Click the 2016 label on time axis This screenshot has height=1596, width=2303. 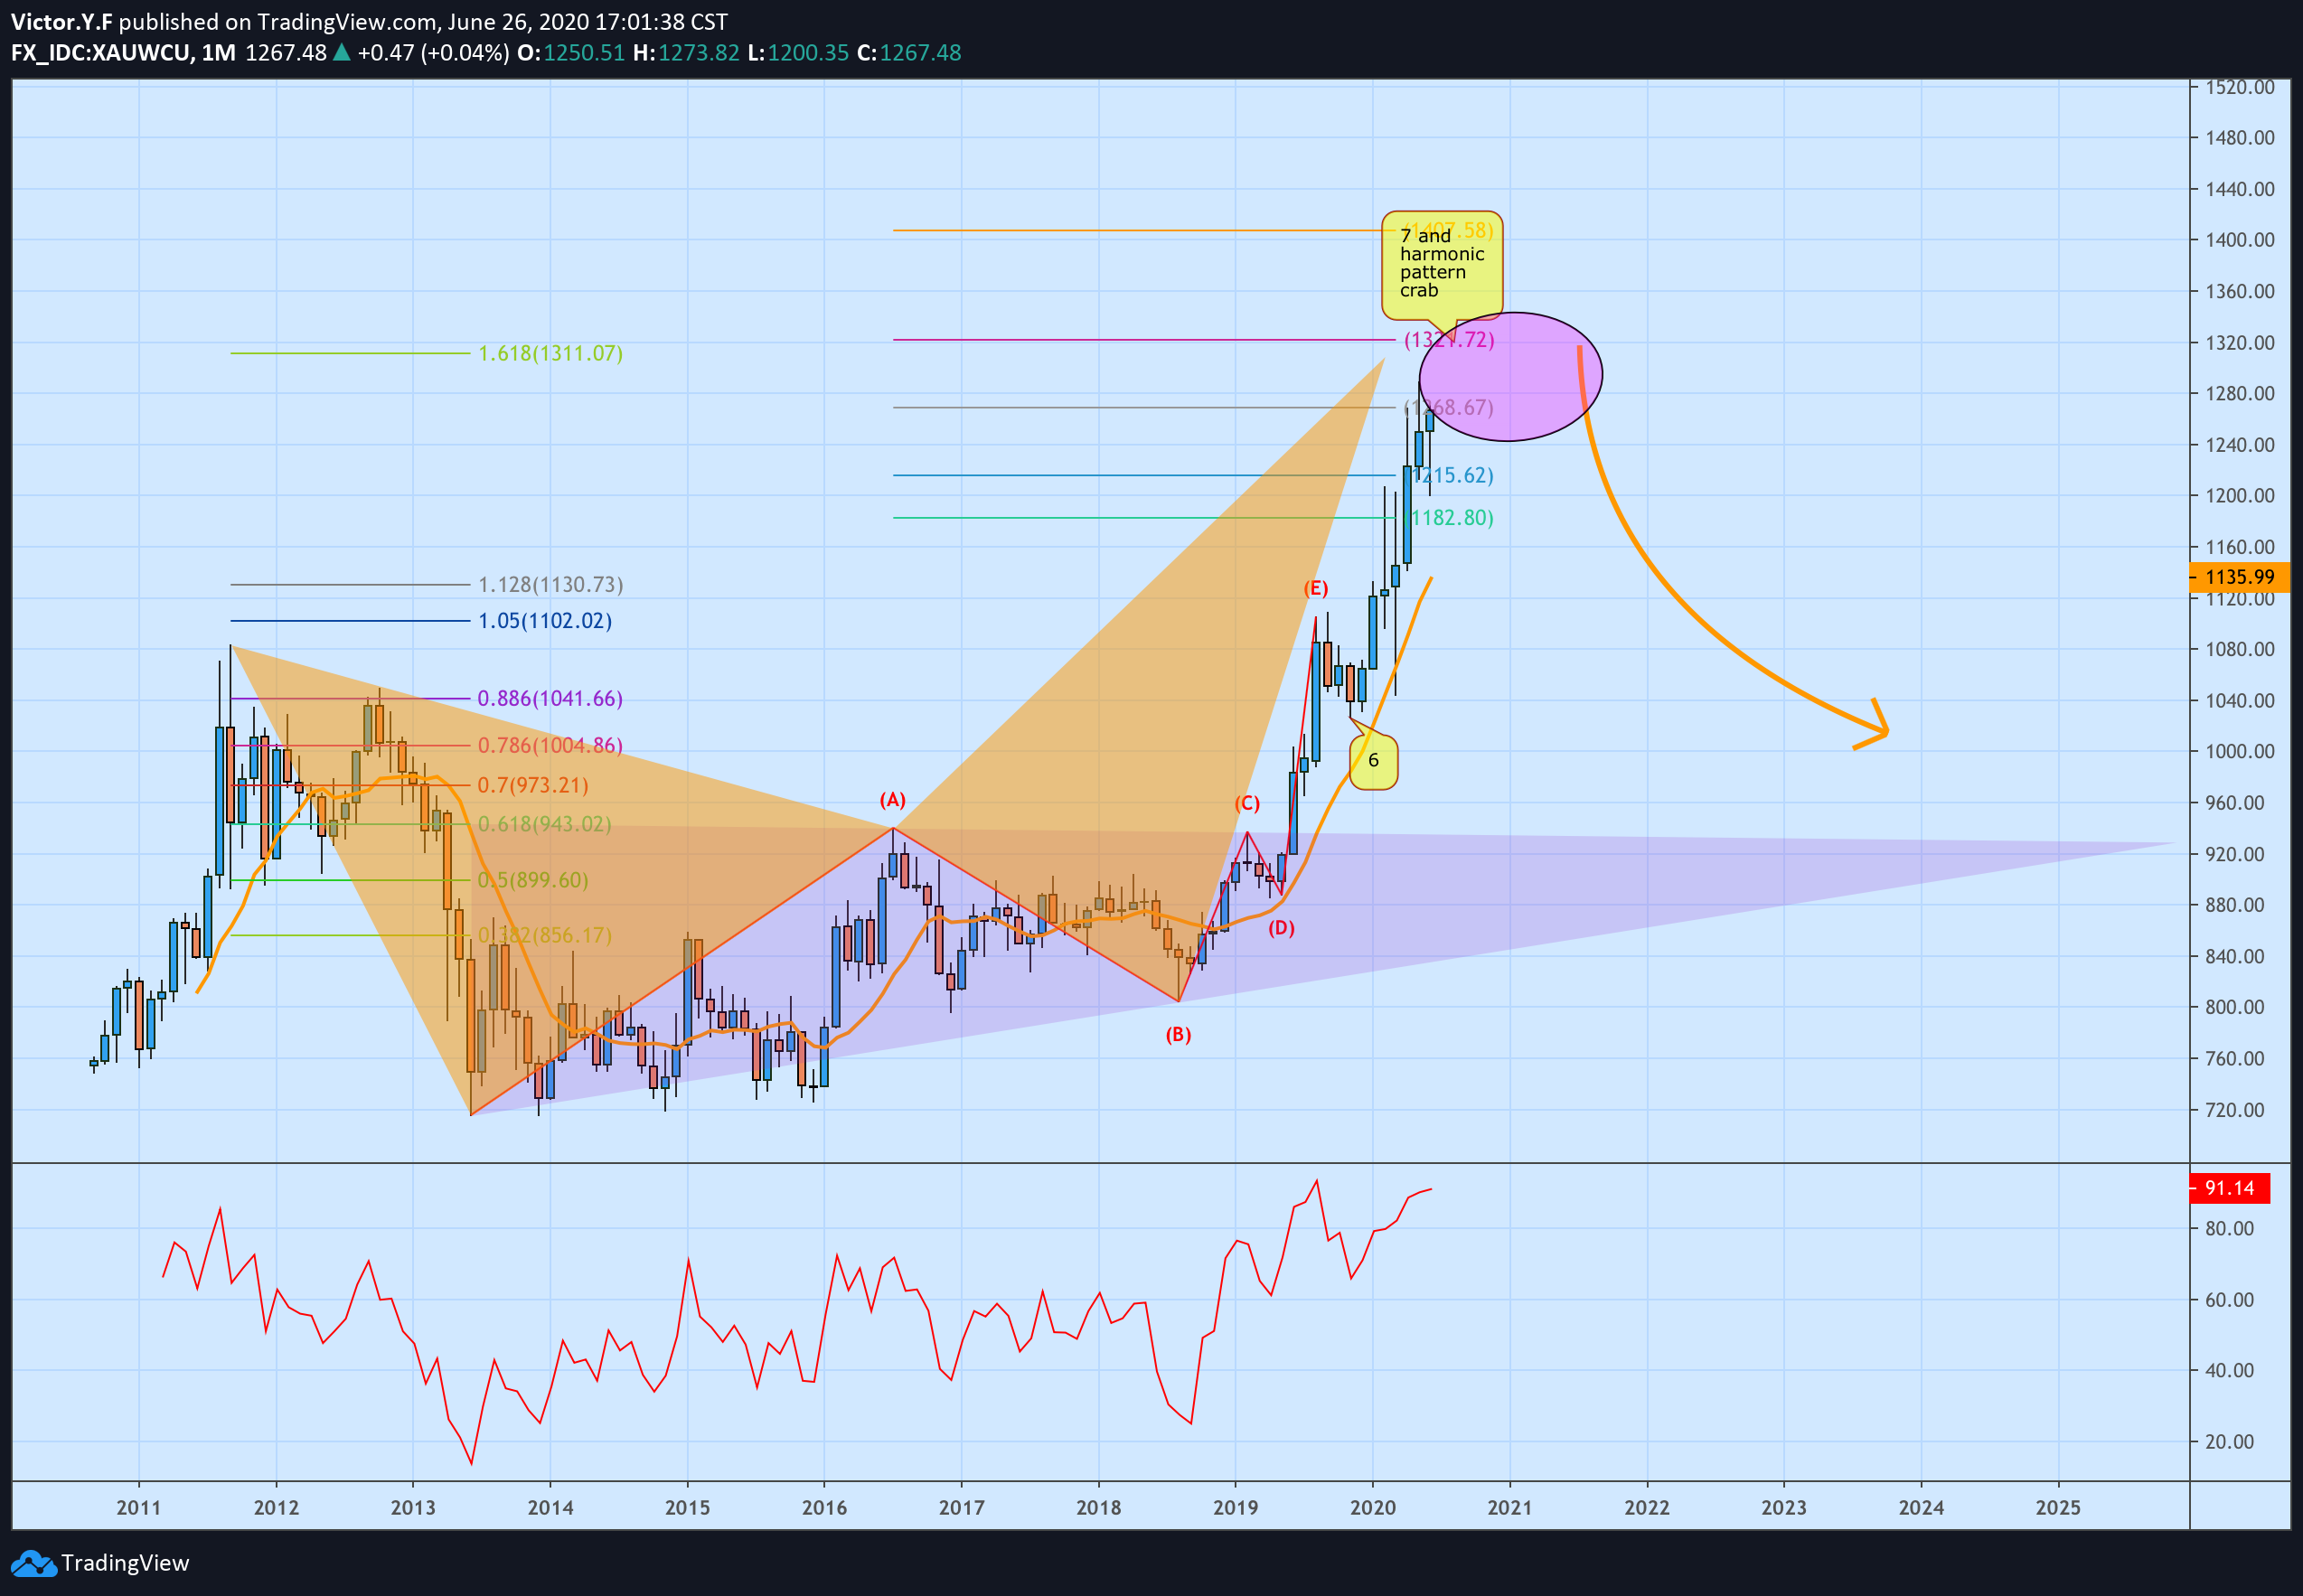pyautogui.click(x=824, y=1508)
